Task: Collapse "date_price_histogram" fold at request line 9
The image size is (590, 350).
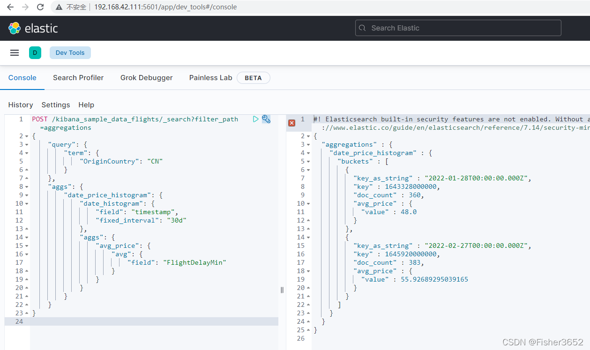Action: (27, 195)
